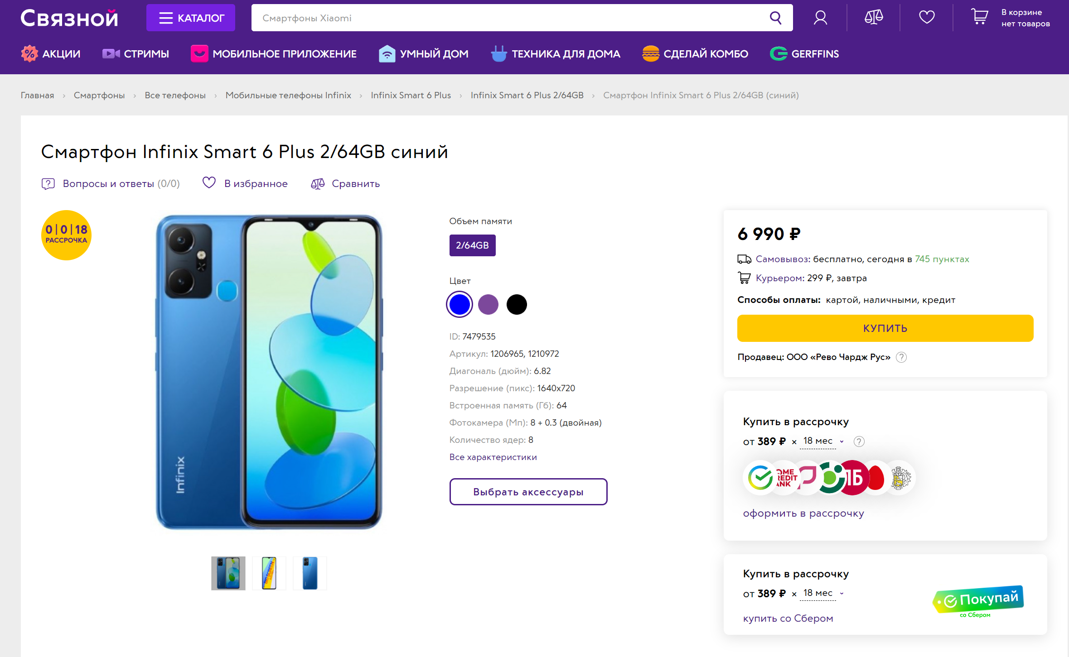1069x657 pixels.
Task: Open 'Все характеристики' link
Action: point(493,457)
